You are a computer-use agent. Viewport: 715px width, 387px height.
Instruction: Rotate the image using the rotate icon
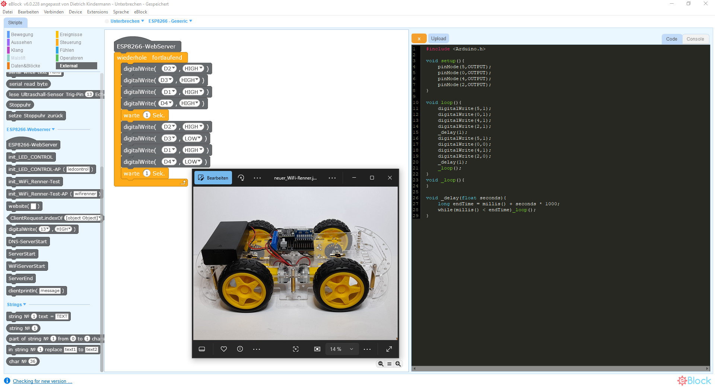[x=241, y=178]
